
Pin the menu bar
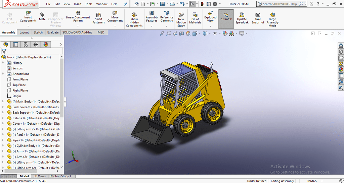(x=126, y=4)
